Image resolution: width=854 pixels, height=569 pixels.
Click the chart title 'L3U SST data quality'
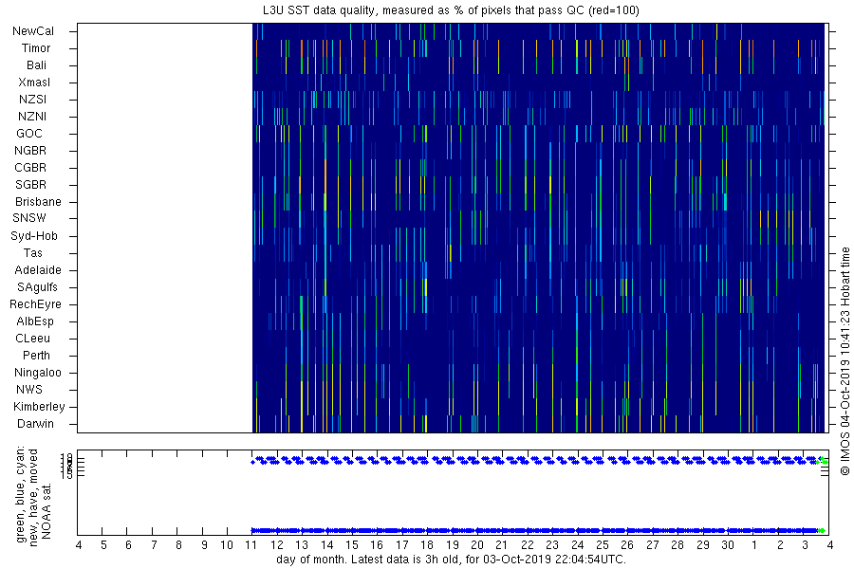pyautogui.click(x=451, y=9)
